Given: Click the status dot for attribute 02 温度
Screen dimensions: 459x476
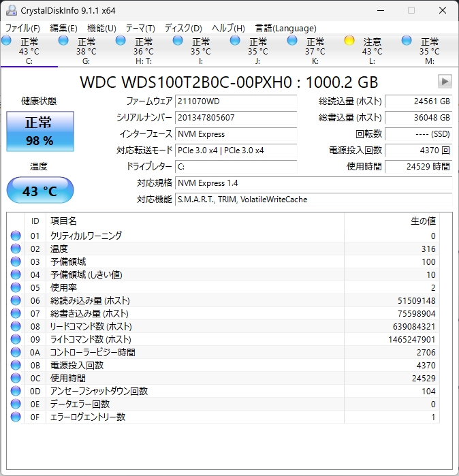Looking at the screenshot, I should pos(16,249).
